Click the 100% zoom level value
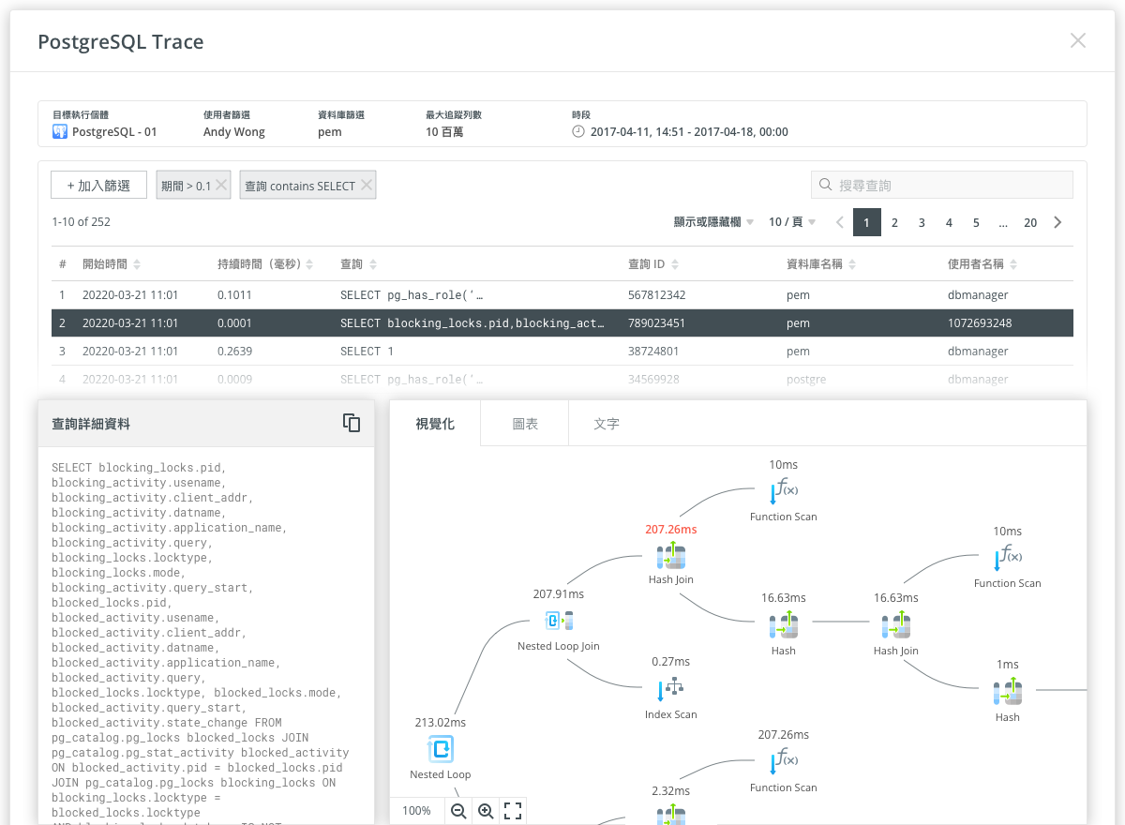Viewport: 1125px width, 825px height. 416,811
